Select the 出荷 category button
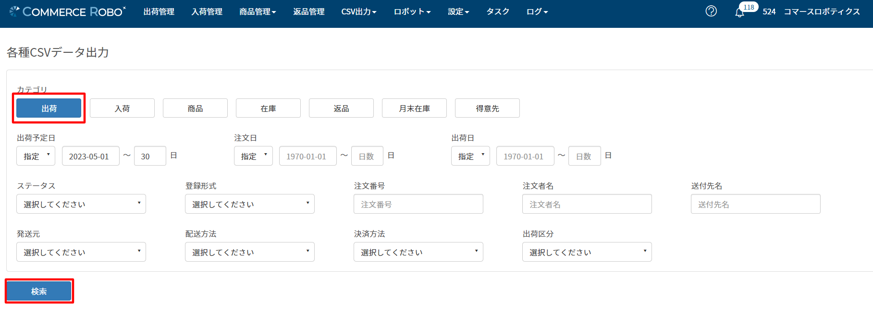The width and height of the screenshot is (873, 314). click(x=49, y=108)
